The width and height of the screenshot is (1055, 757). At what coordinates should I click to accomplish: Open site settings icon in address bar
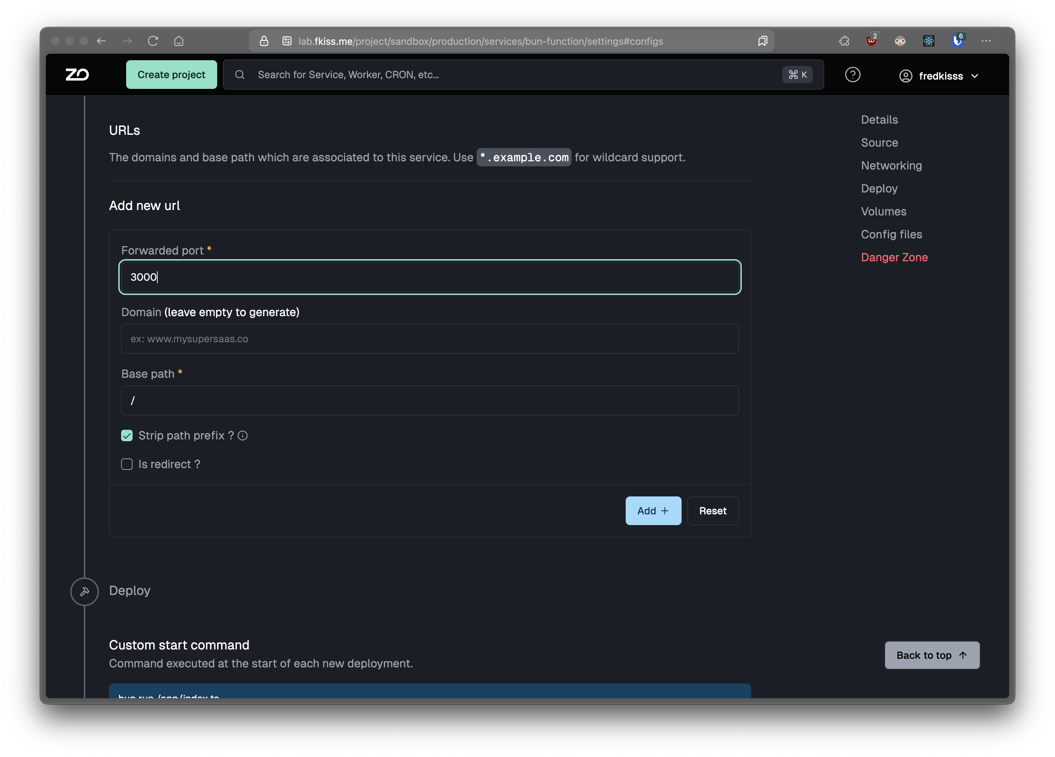287,41
